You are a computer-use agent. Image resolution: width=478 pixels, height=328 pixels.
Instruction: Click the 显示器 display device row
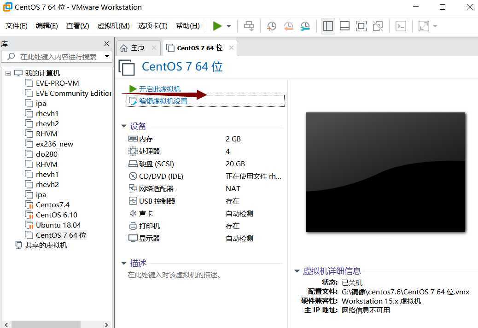point(205,238)
